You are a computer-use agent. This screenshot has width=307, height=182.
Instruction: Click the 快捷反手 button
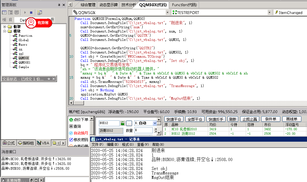coord(216,119)
